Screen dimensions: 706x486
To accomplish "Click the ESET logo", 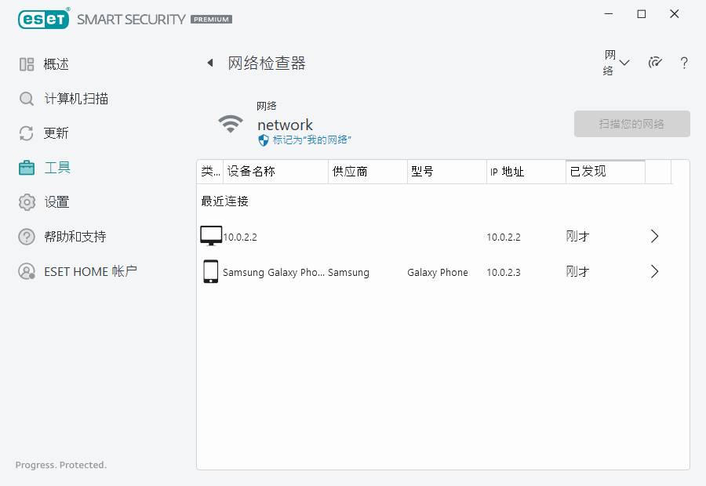I will tap(44, 19).
